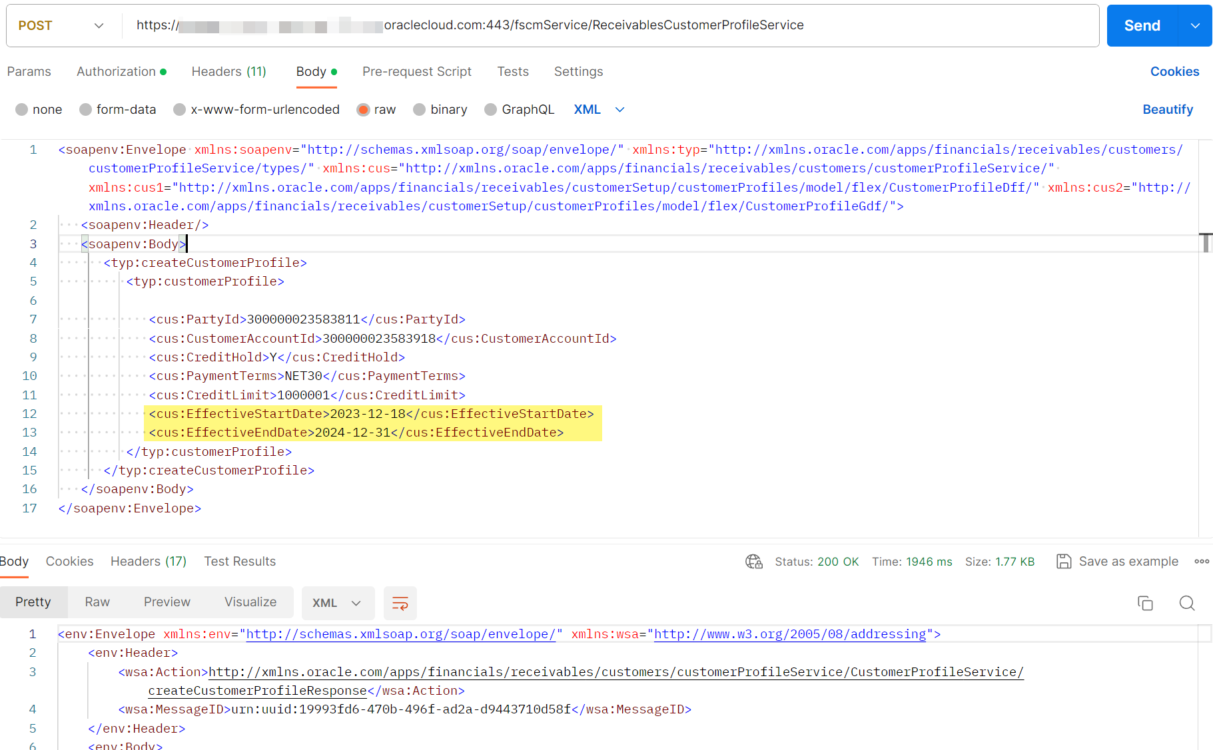Viewport: 1213px width, 750px height.
Task: Click the EffectiveStartDate line in the body
Action: click(x=372, y=414)
